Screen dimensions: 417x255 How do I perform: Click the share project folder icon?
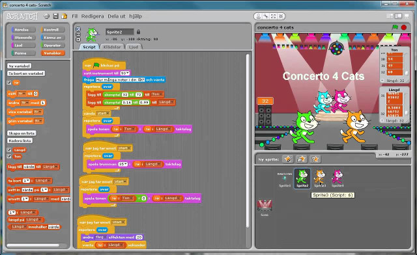point(64,16)
